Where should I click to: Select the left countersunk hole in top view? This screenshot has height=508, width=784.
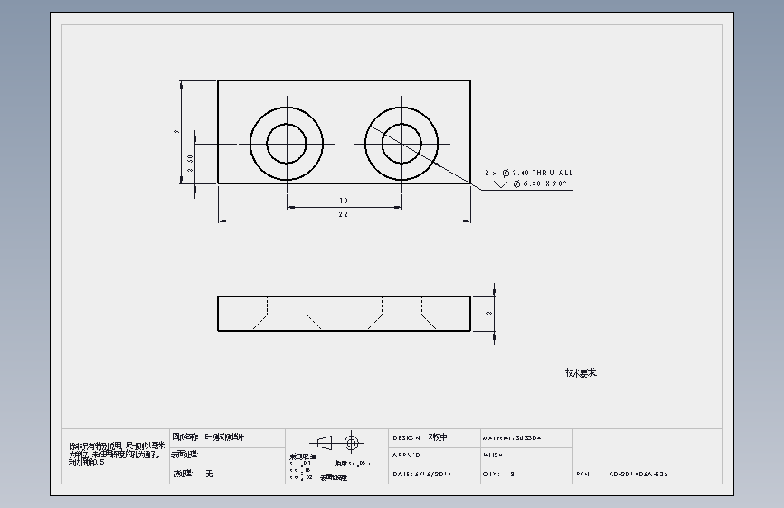coord(287,144)
